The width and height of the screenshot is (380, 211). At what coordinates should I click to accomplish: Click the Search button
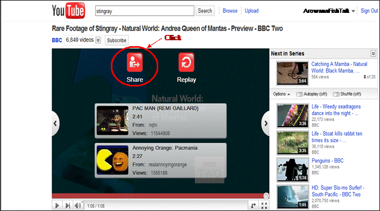(x=205, y=11)
